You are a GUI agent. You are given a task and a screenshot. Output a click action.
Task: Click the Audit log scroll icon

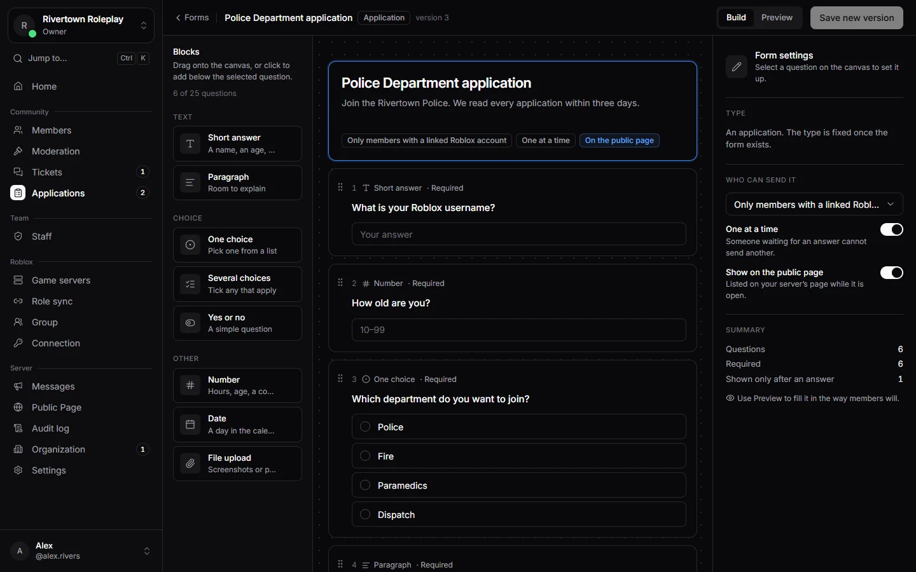pyautogui.click(x=18, y=428)
